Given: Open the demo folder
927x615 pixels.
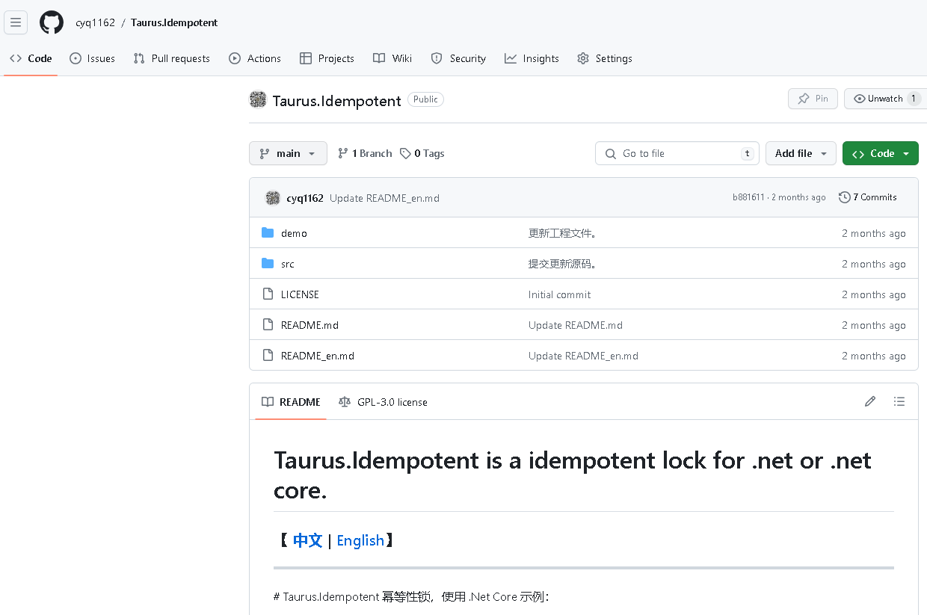Looking at the screenshot, I should tap(294, 233).
